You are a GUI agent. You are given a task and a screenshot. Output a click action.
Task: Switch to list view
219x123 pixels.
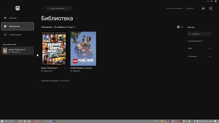coord(182,27)
